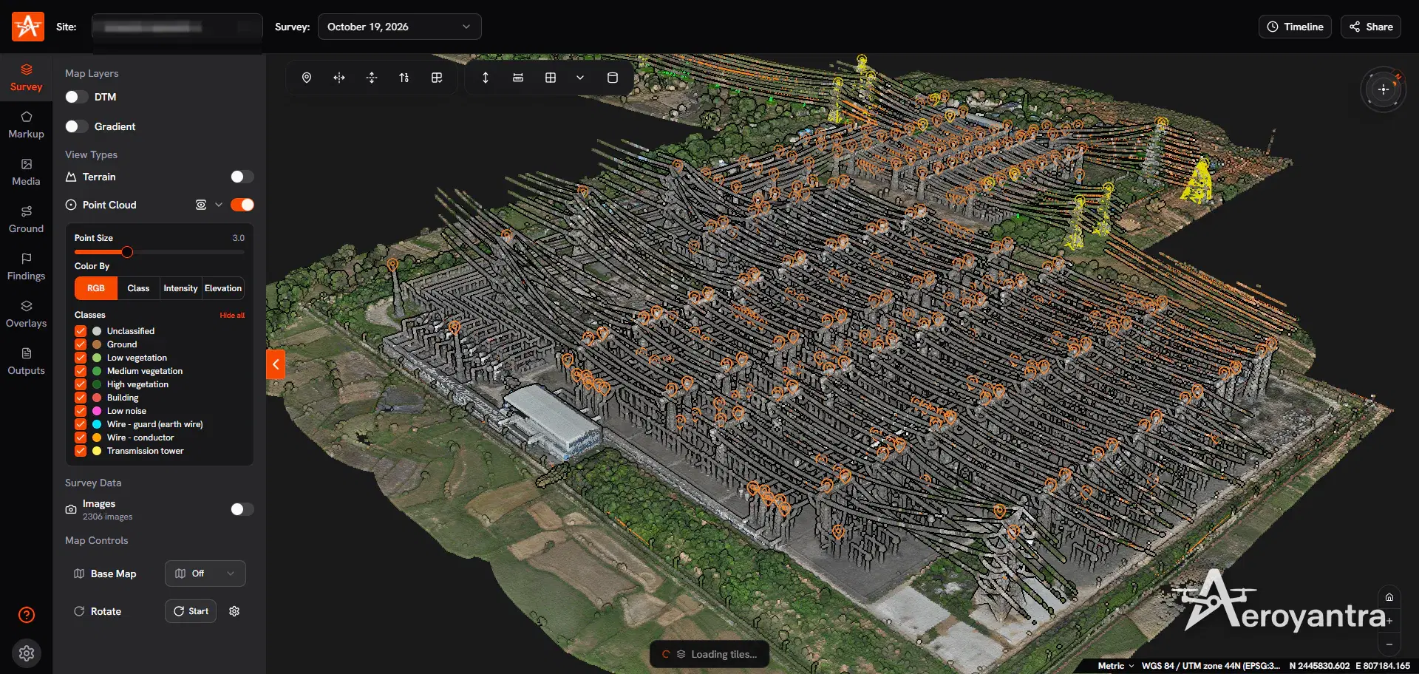Viewport: 1419px width, 674px height.
Task: Collapse the left side panel
Action: [276, 364]
